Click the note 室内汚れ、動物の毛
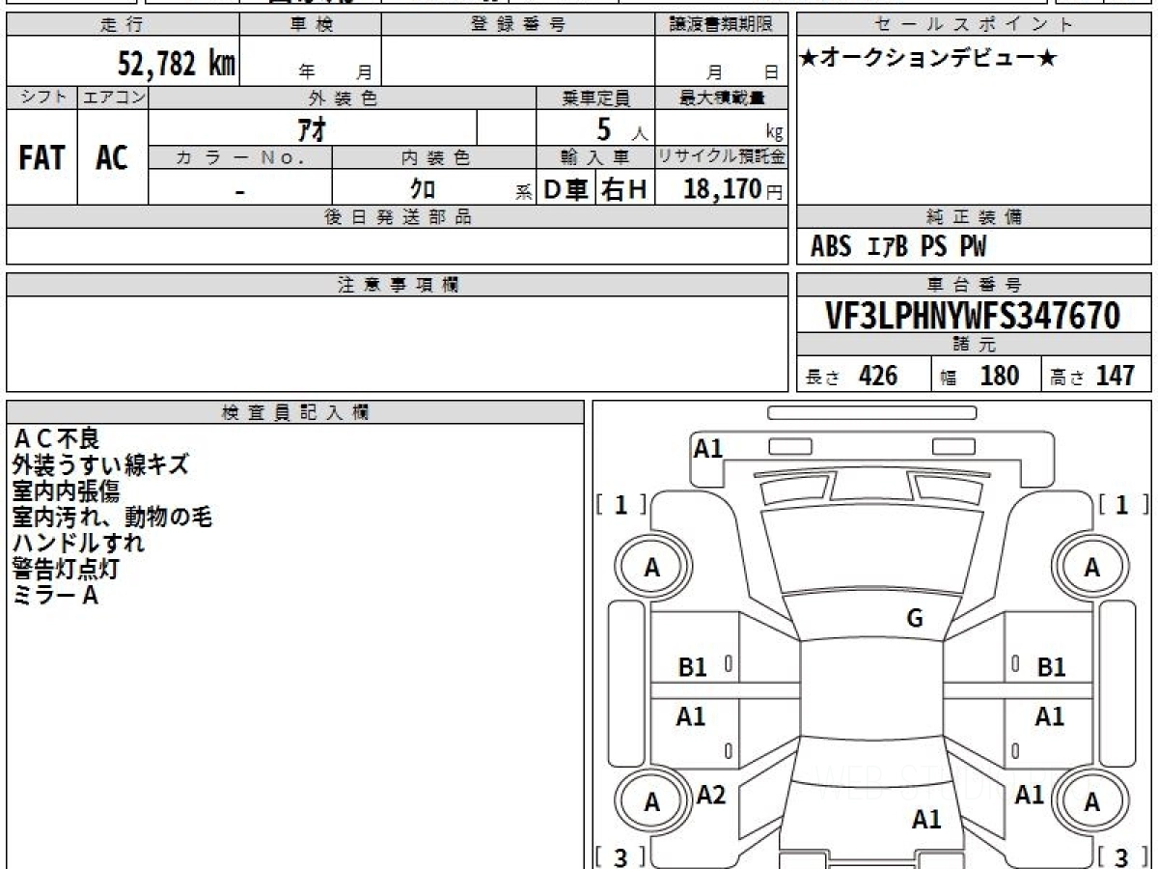This screenshot has width=1158, height=869. point(112,518)
